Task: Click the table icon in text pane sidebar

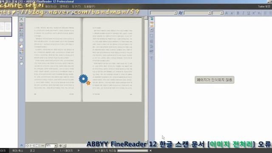Action: tap(152, 36)
